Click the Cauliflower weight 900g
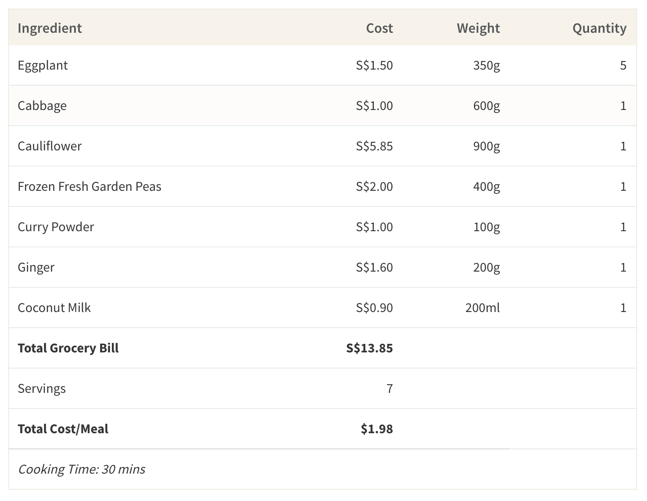The height and width of the screenshot is (501, 647). click(x=486, y=146)
